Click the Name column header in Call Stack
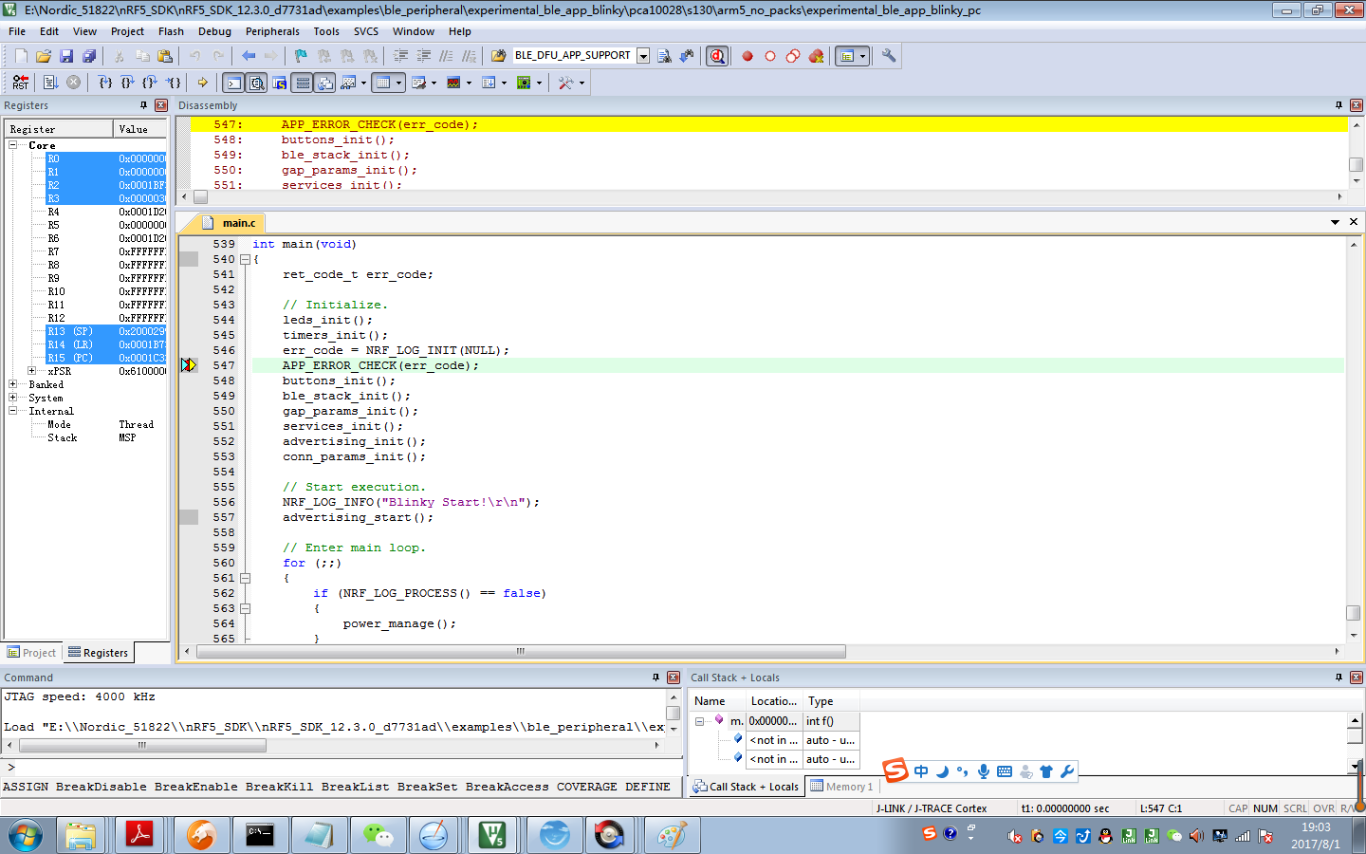 [x=718, y=701]
